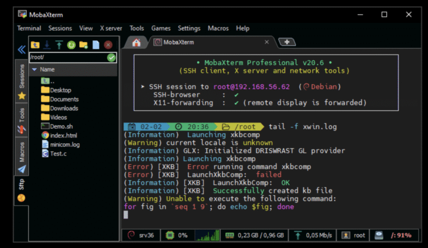Image resolution: width=428 pixels, height=248 pixels.
Task: Add a new terminal tab
Action: point(286,42)
